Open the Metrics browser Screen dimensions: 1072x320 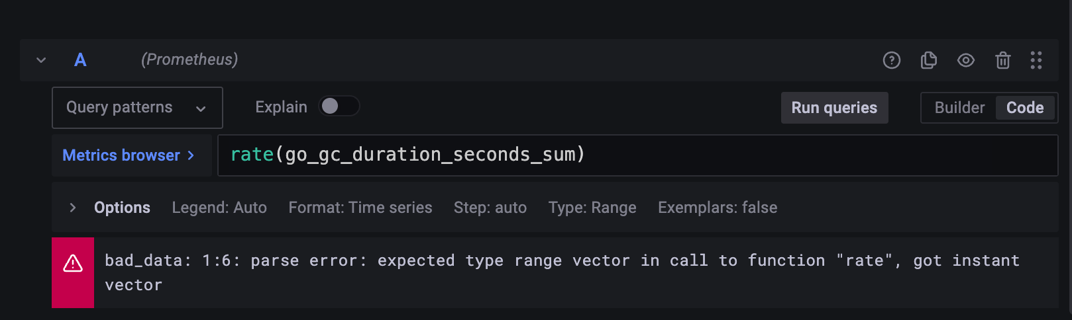(129, 155)
